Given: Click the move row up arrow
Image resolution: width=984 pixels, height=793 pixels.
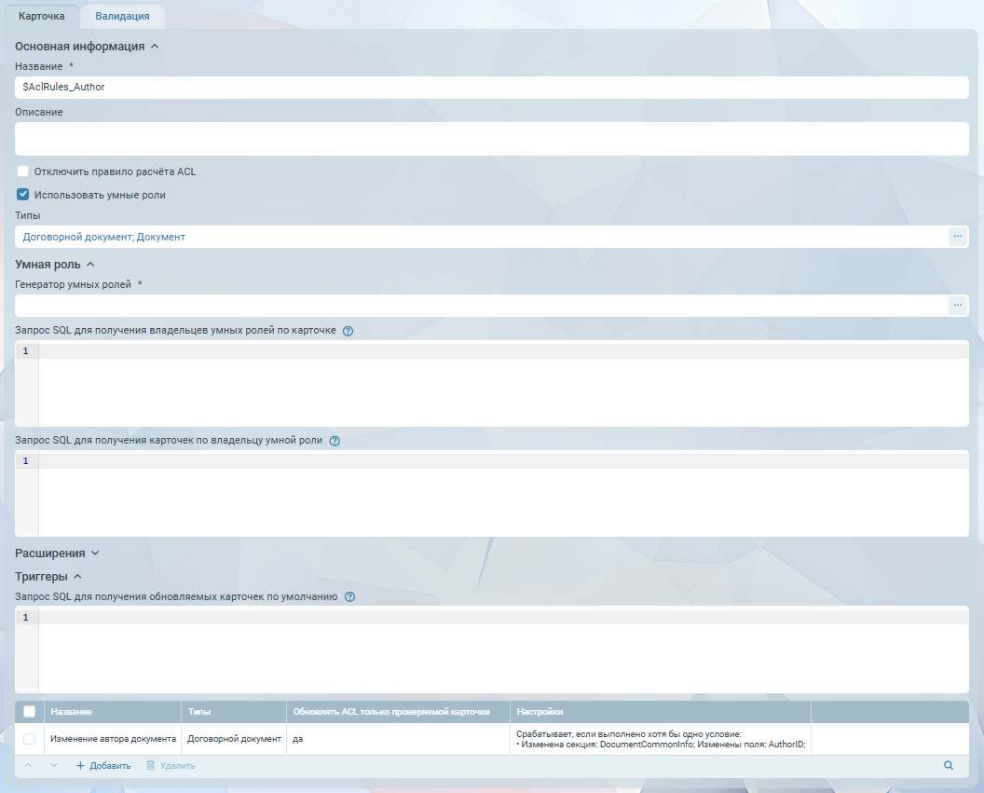Looking at the screenshot, I should pos(27,766).
